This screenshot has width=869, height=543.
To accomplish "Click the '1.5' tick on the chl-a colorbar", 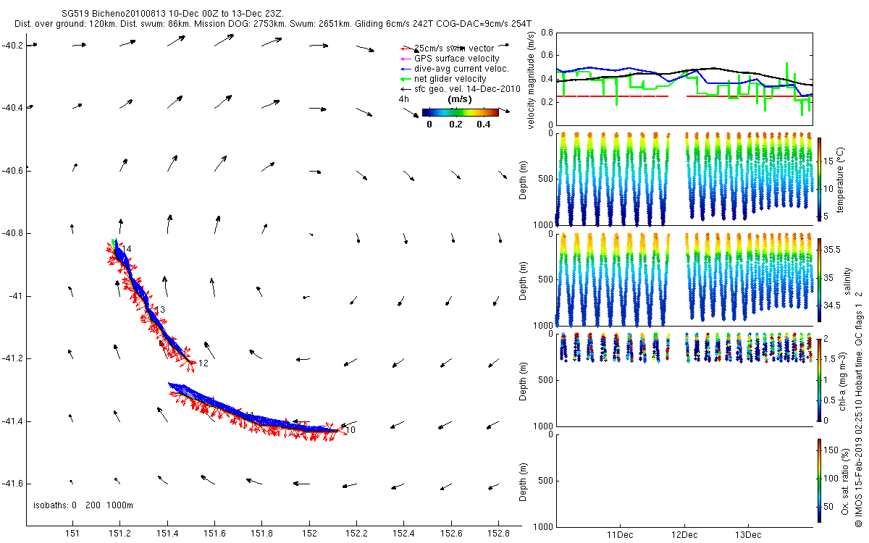I will (x=830, y=358).
